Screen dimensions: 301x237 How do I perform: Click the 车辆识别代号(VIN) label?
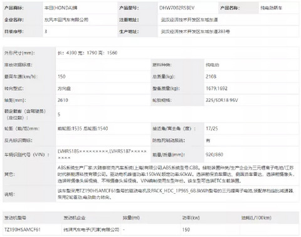point(27,154)
